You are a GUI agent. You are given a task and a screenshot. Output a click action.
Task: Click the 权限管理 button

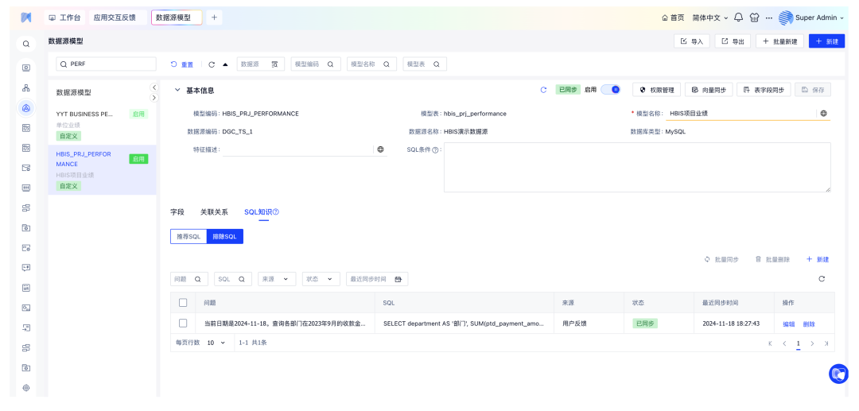click(656, 90)
